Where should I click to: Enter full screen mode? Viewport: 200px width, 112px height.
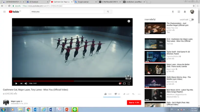click(x=129, y=84)
